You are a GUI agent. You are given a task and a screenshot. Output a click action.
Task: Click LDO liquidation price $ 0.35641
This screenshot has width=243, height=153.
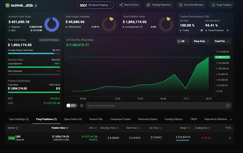pos(156,137)
